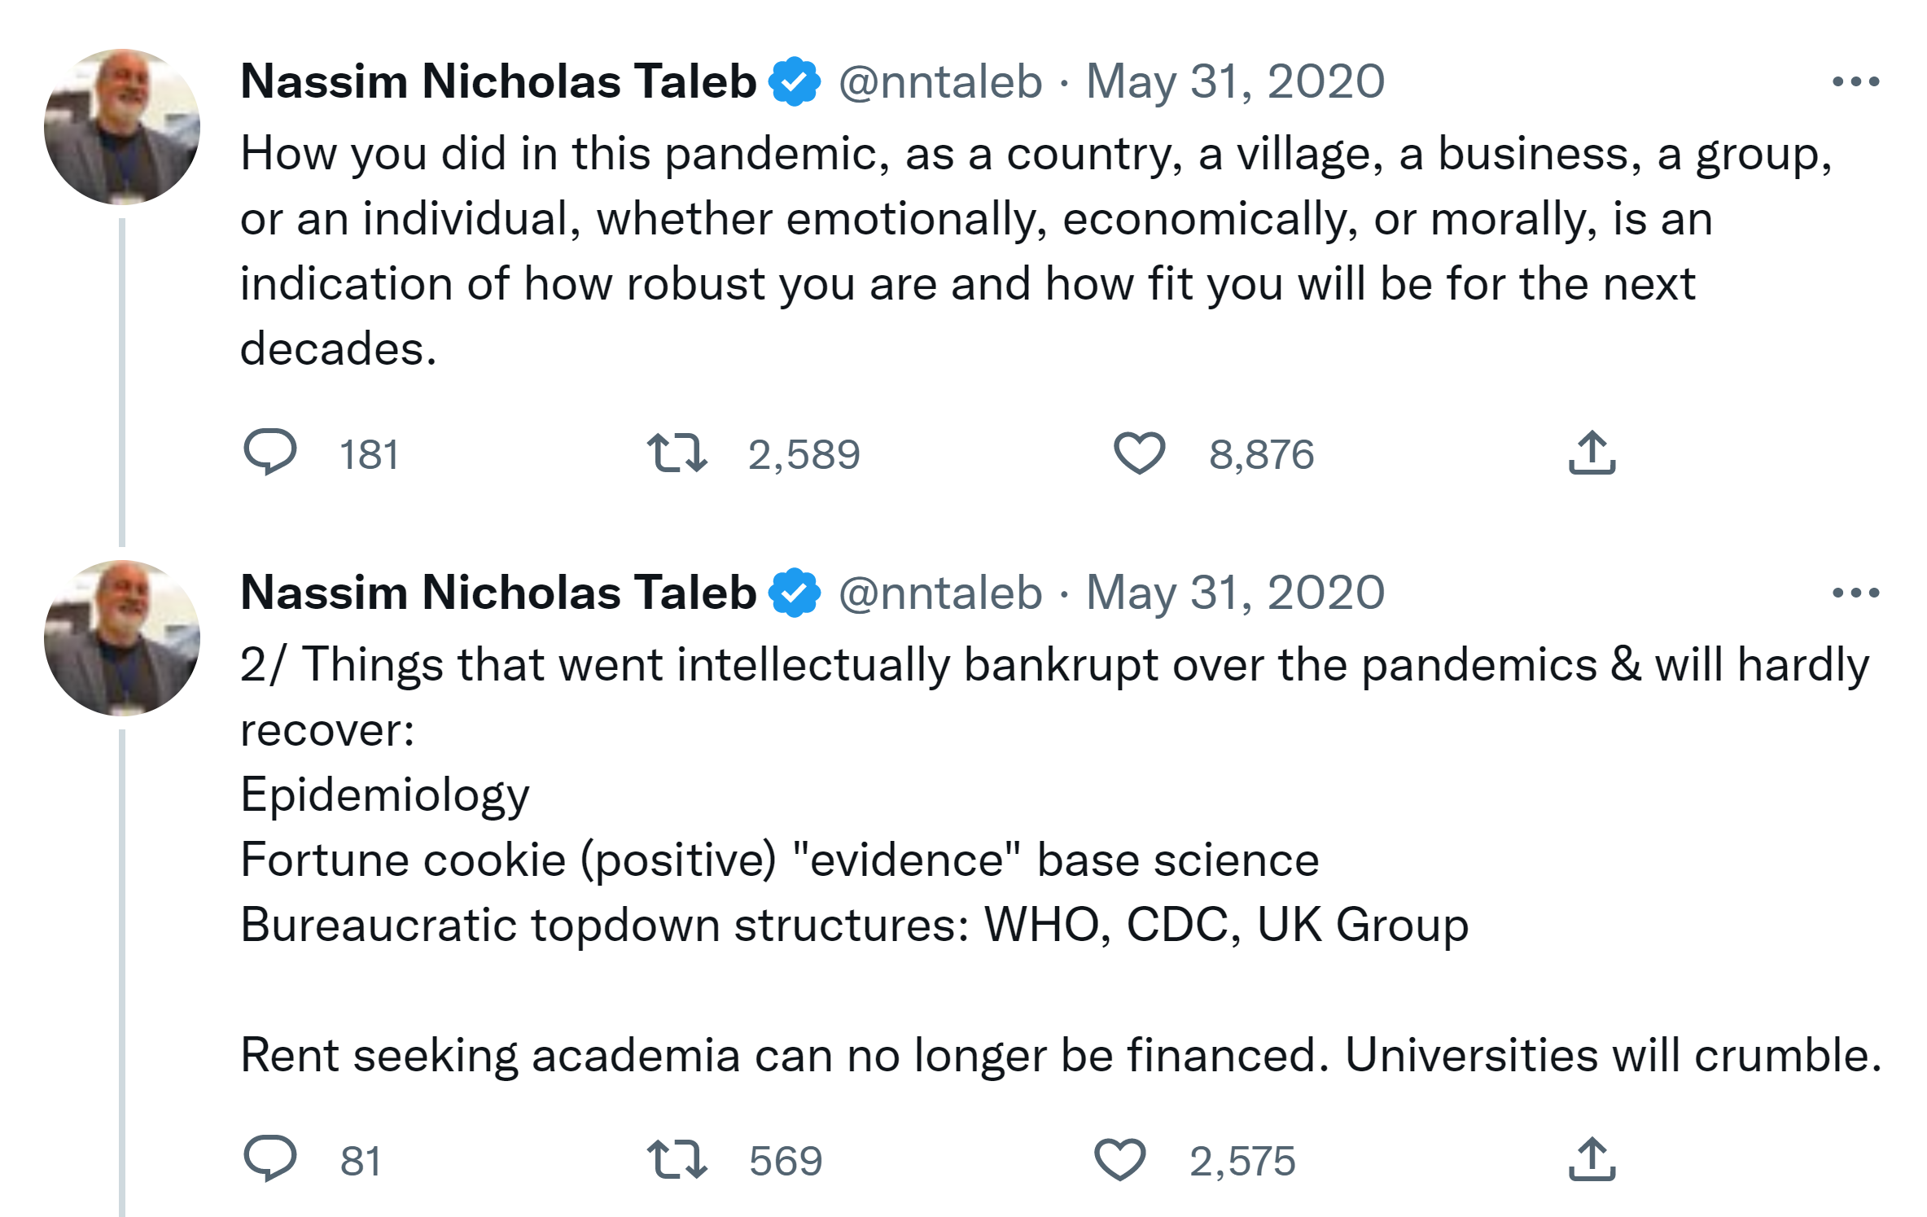Screen dimensions: 1927x1217
Task: Retweet the tweet with 569 retweets
Action: pos(677,1160)
